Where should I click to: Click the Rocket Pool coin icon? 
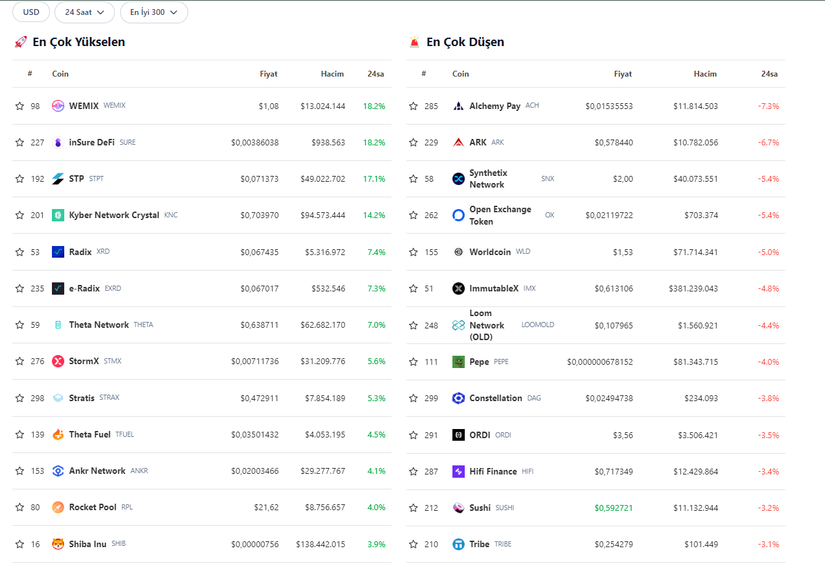coord(58,507)
